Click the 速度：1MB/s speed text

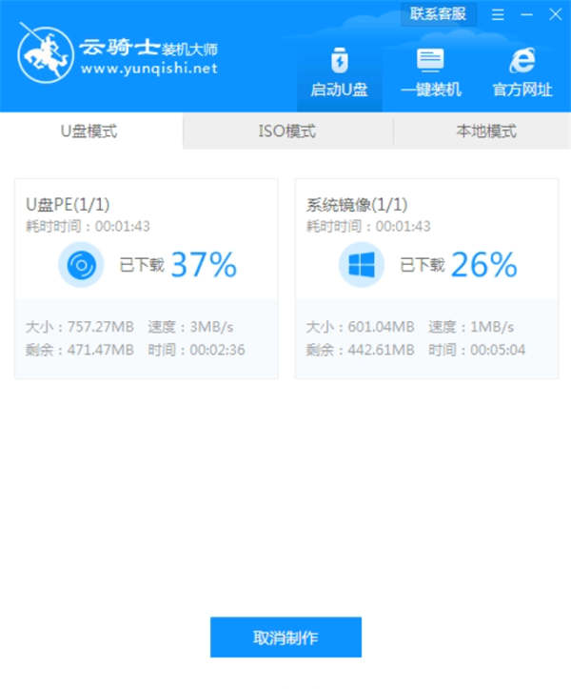coord(471,327)
